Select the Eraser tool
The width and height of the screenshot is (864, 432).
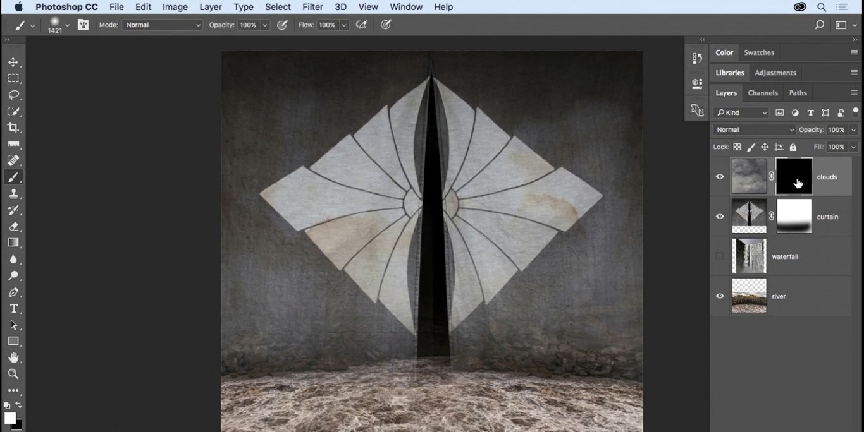point(13,227)
